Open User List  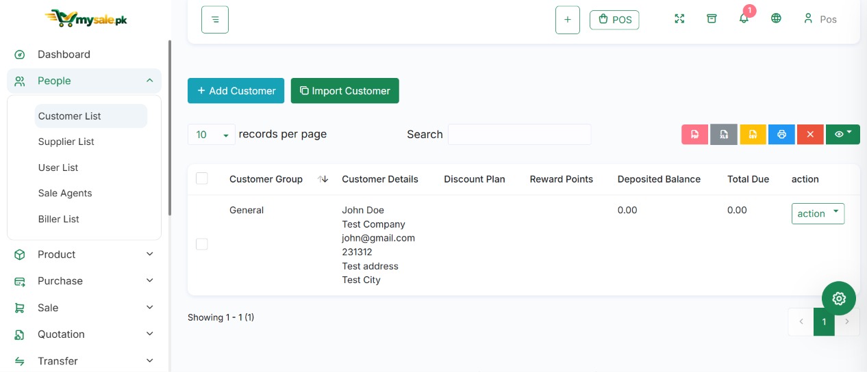pos(58,168)
